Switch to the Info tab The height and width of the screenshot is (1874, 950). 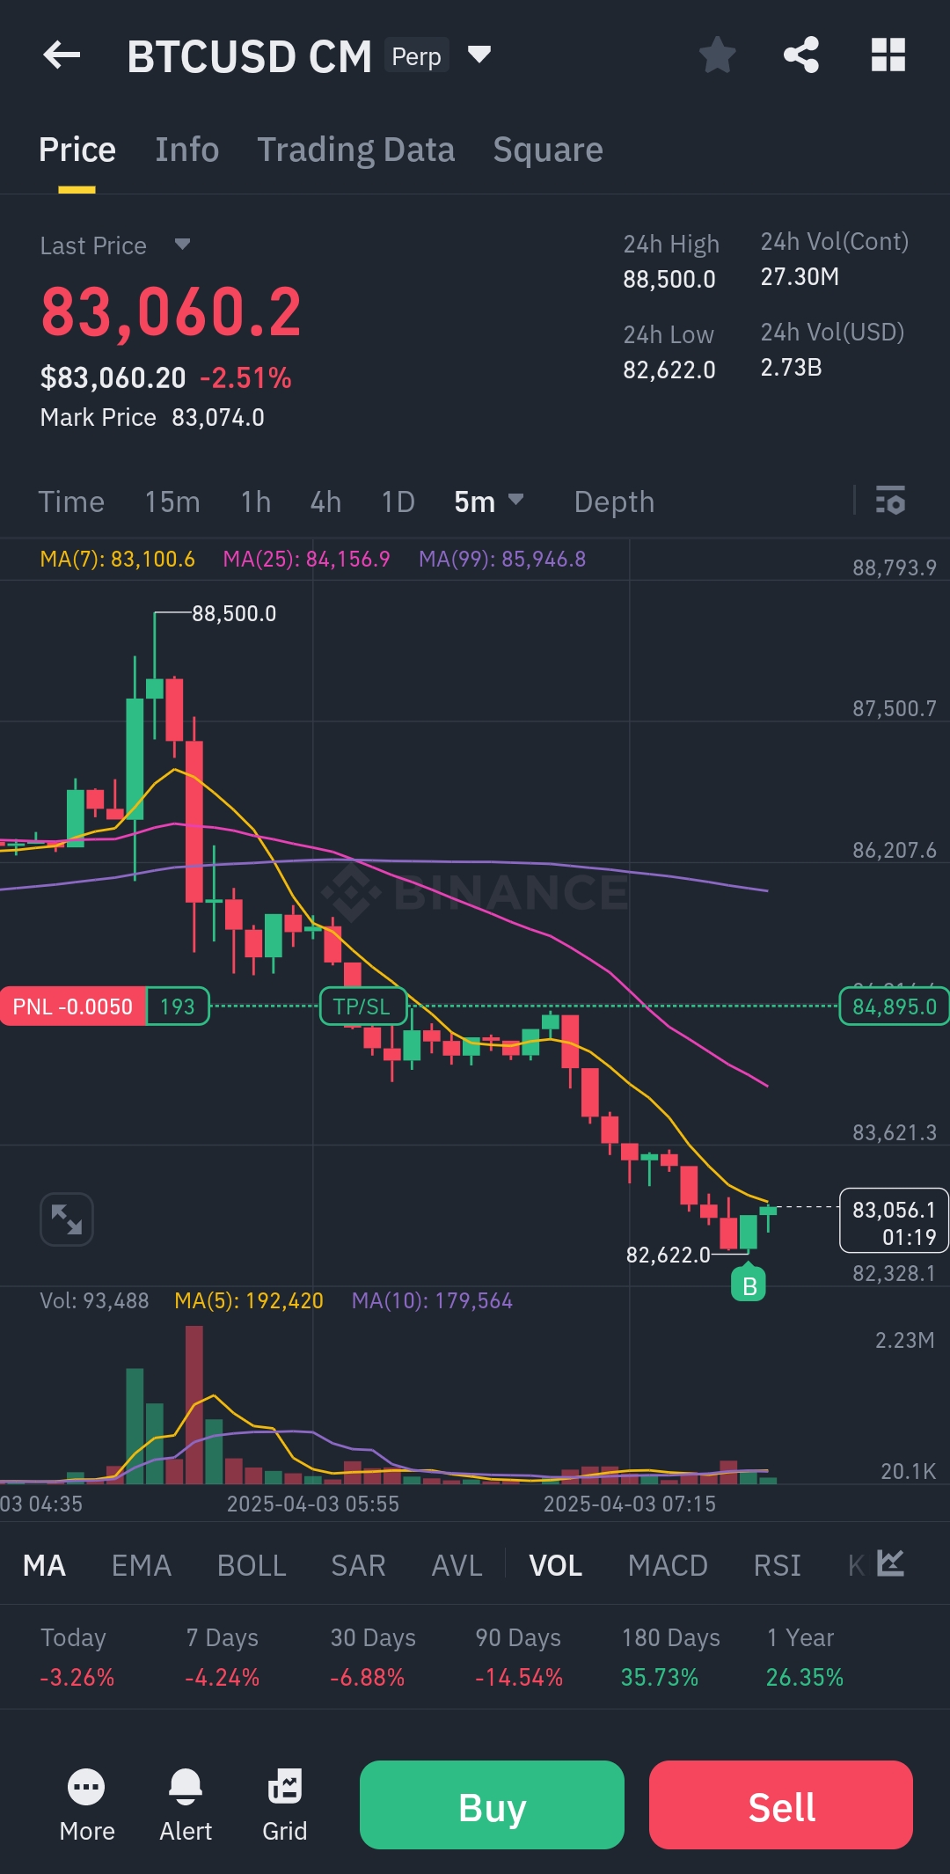187,150
